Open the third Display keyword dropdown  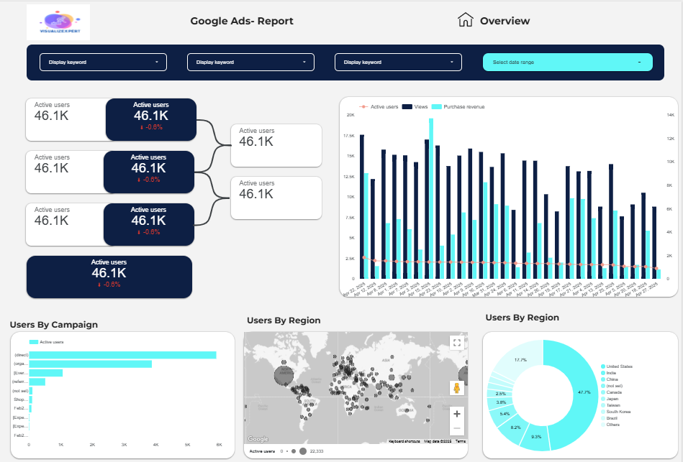[x=398, y=62]
